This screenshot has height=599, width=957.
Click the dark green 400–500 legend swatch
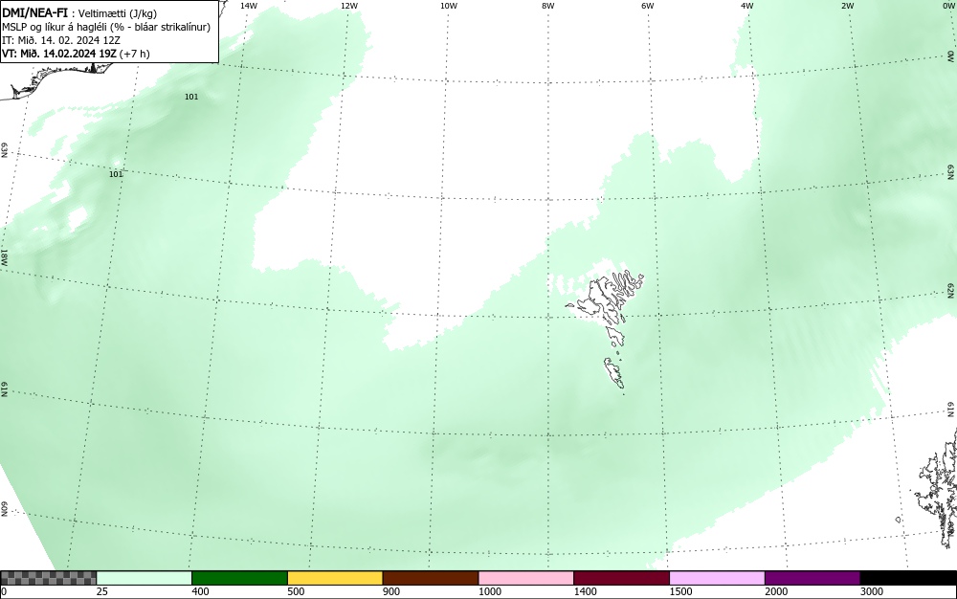(x=239, y=578)
